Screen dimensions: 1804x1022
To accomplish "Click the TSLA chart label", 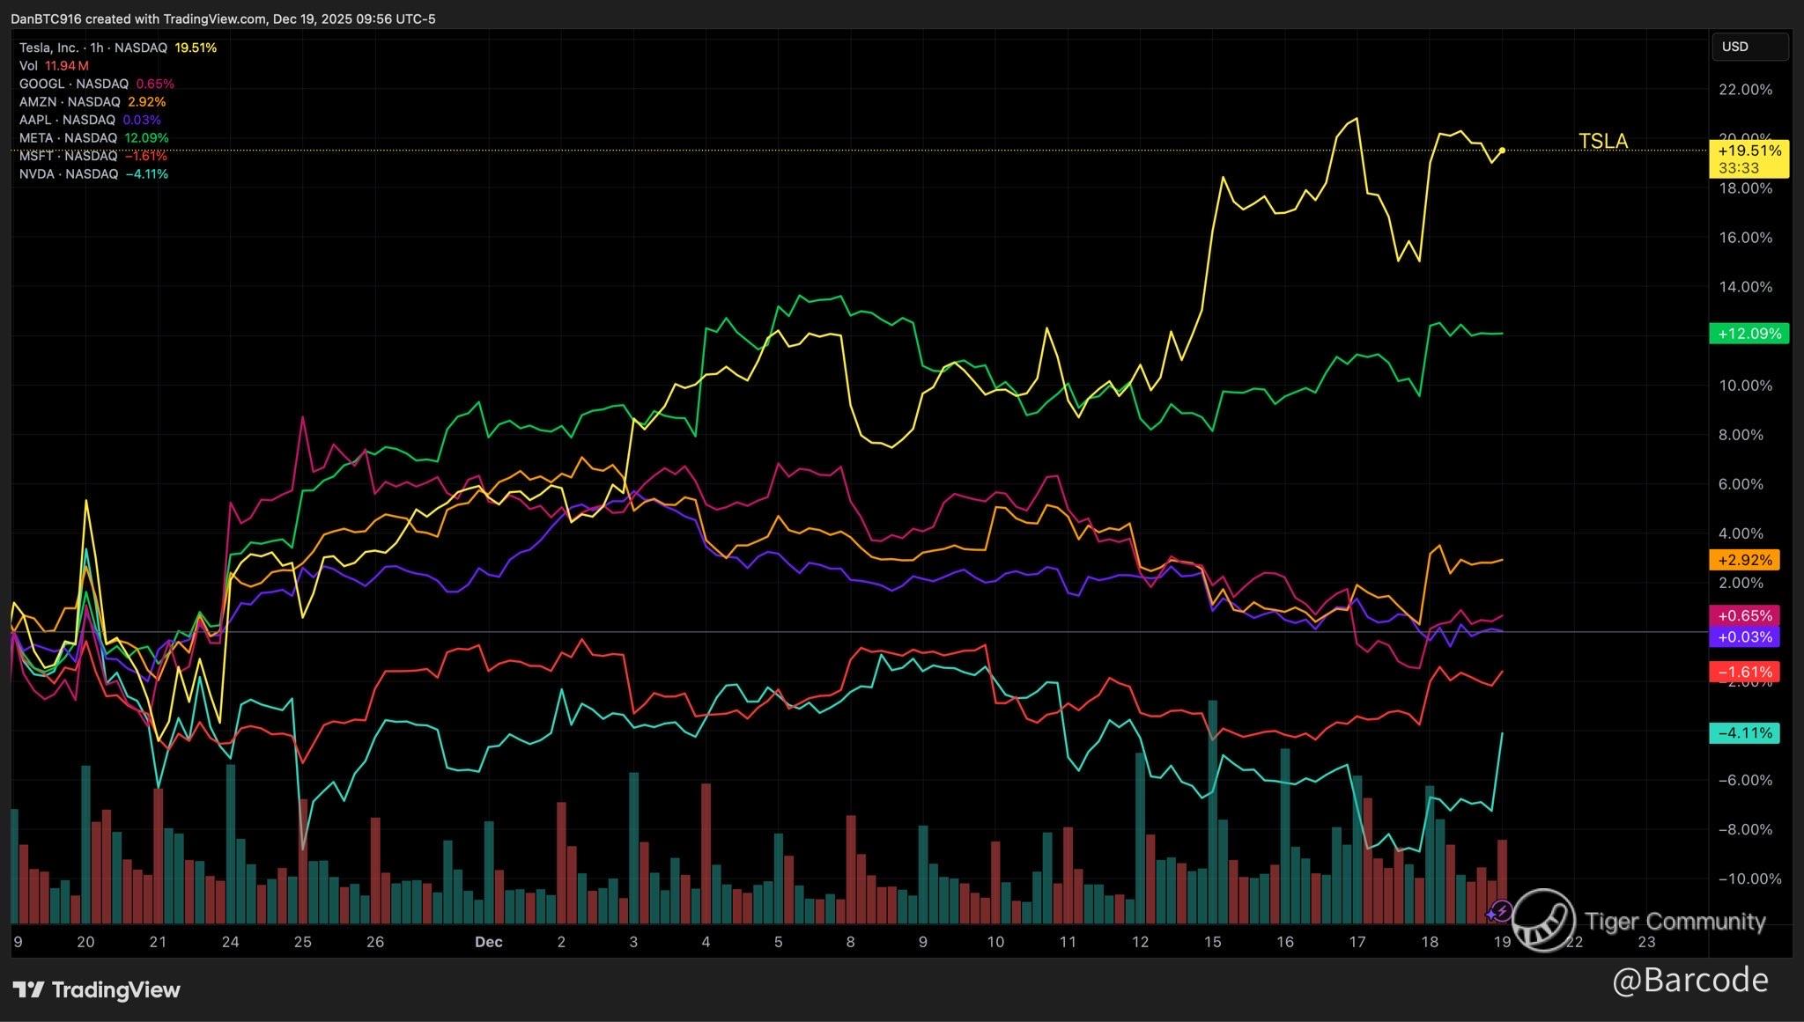I will pos(1602,141).
